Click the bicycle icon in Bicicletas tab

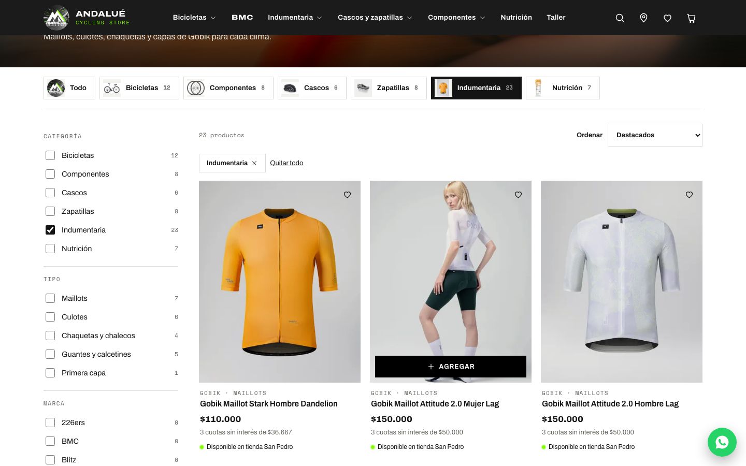coord(112,88)
